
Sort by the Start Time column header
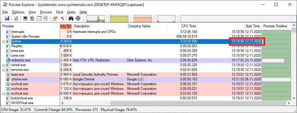230,26
